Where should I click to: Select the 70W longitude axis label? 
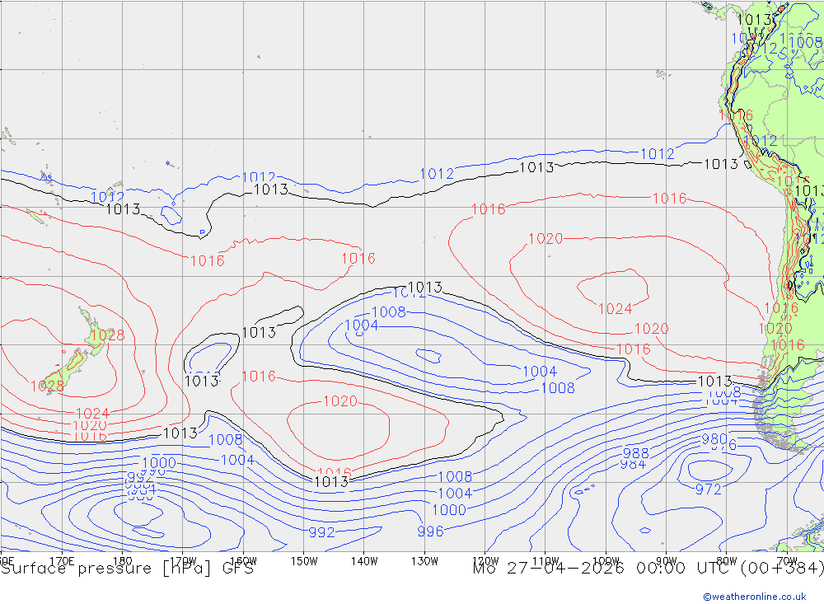[787, 561]
